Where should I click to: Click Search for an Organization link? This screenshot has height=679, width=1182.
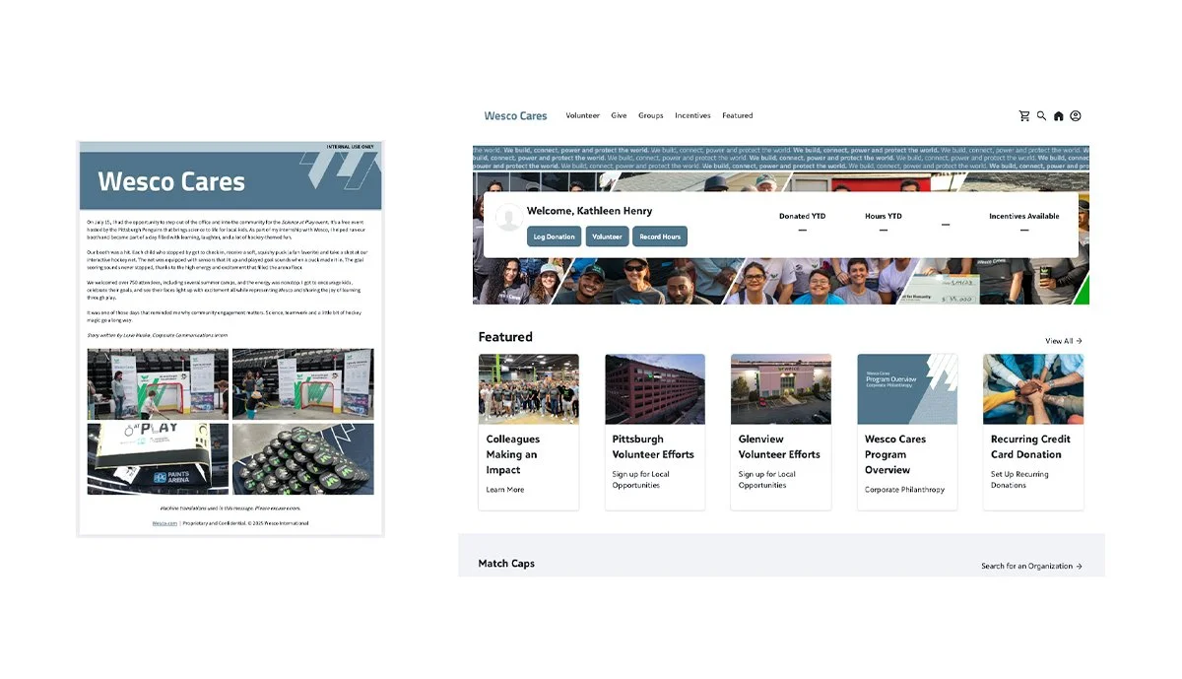(x=1031, y=567)
